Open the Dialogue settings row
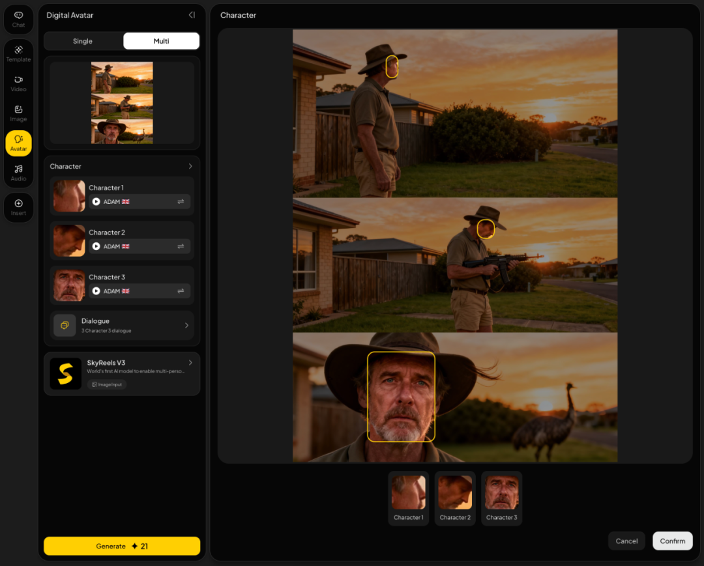 tap(122, 325)
